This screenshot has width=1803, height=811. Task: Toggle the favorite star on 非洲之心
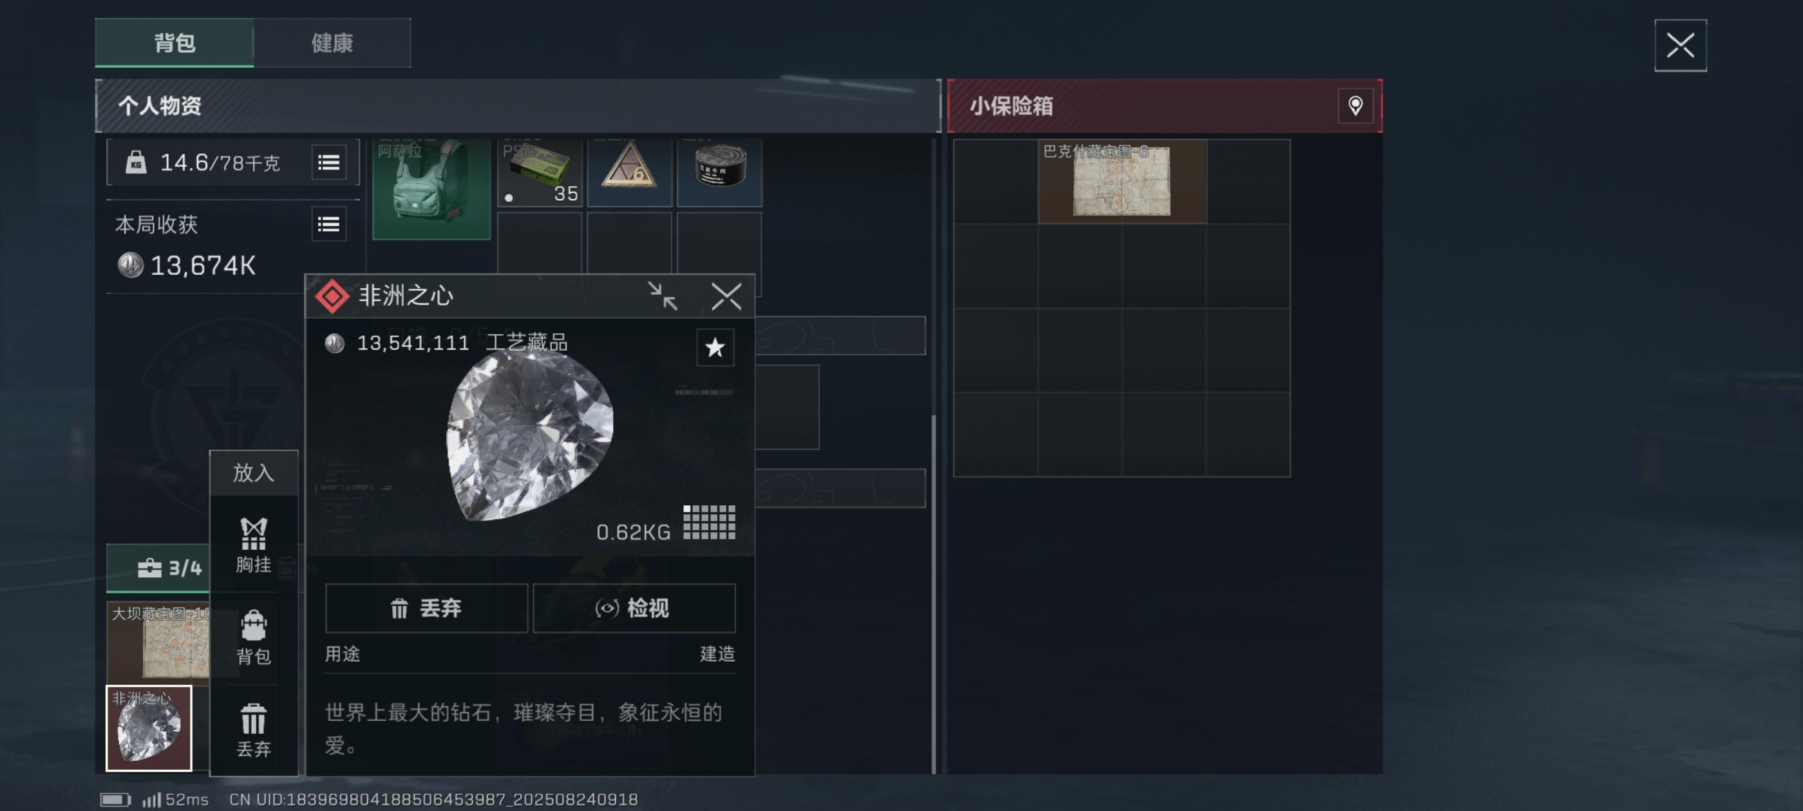[x=715, y=347]
